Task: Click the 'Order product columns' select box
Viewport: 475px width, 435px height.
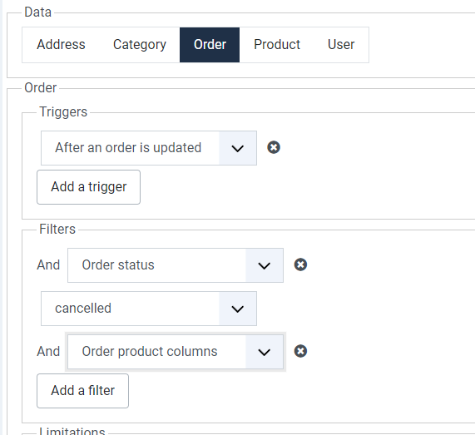Action: [x=176, y=352]
